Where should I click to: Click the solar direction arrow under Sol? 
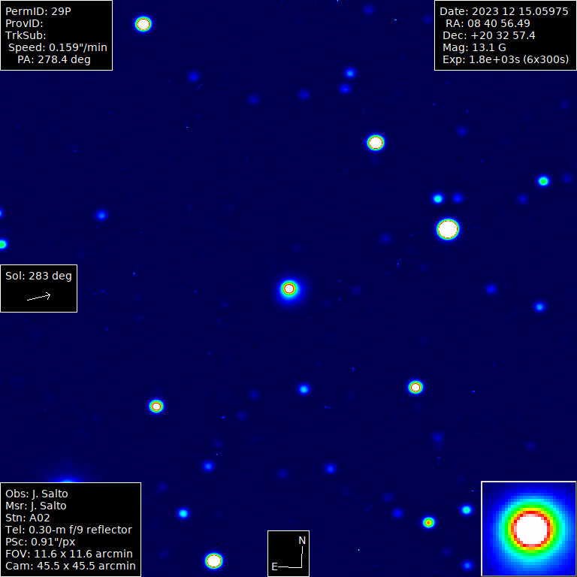(38, 297)
